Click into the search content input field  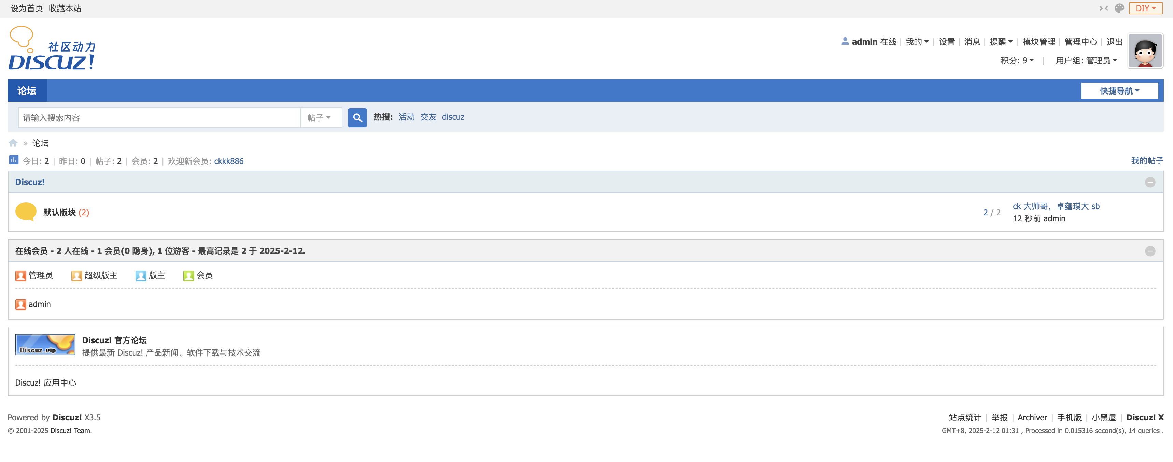click(x=159, y=118)
